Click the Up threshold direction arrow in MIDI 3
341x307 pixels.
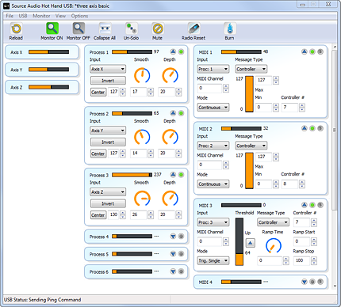pyautogui.click(x=251, y=243)
